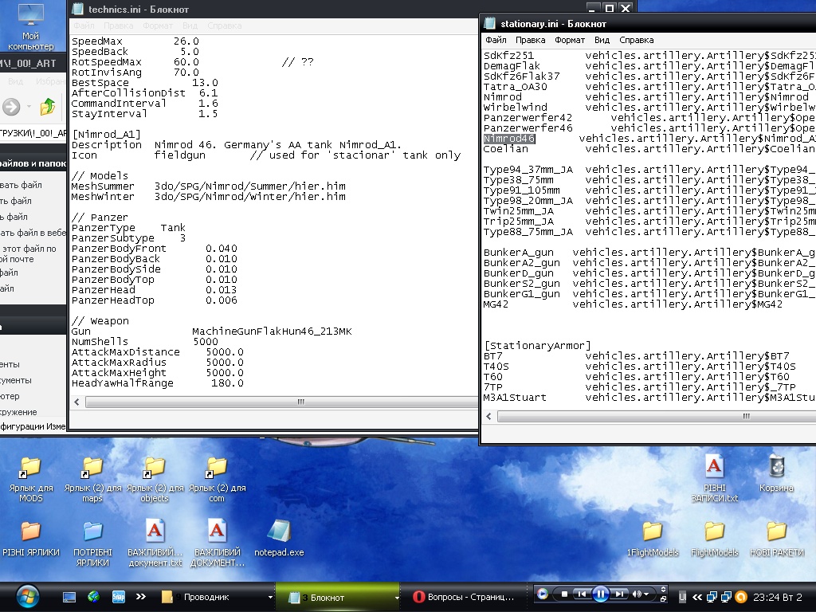Open Файл menu in stationary.ini Notepad

(496, 40)
